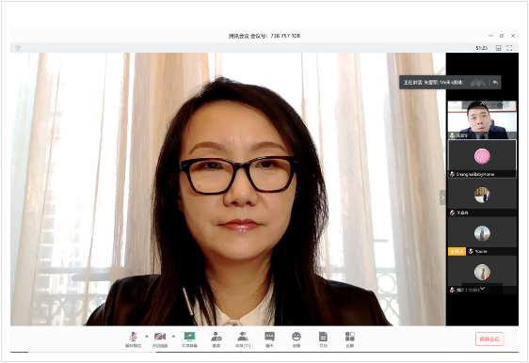Open the documents icon
Viewport: 529px width, 363px height.
(x=323, y=339)
